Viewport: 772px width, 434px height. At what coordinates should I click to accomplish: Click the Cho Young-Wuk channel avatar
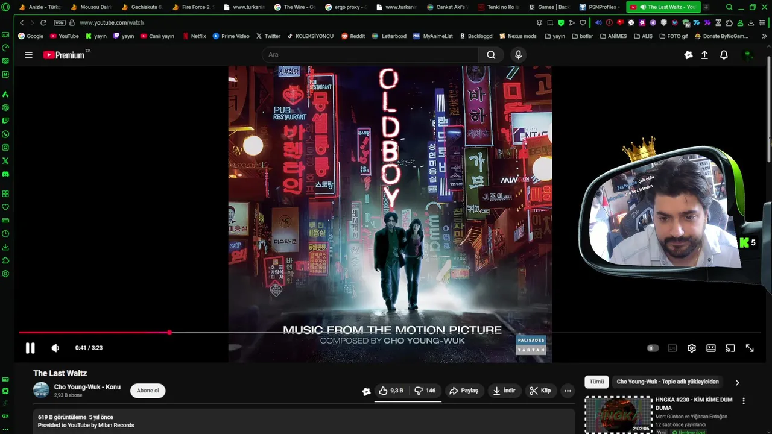41,390
